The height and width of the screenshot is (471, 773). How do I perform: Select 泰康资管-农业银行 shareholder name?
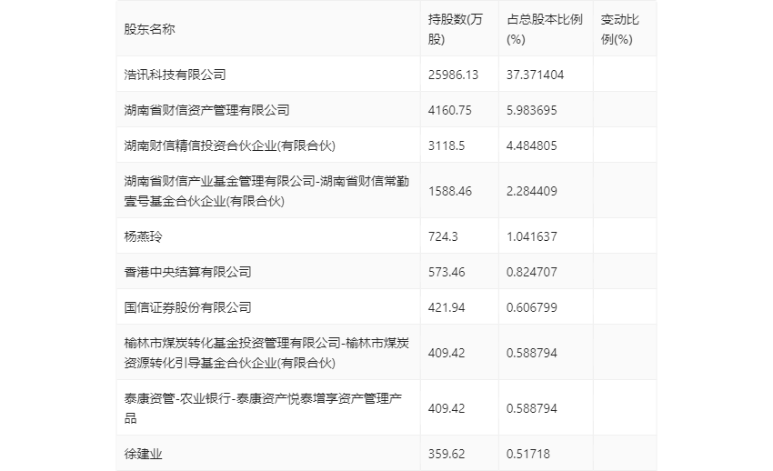pyautogui.click(x=263, y=408)
